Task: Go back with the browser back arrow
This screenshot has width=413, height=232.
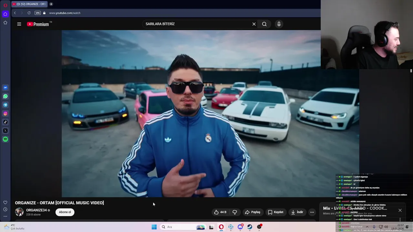Action: [15, 13]
